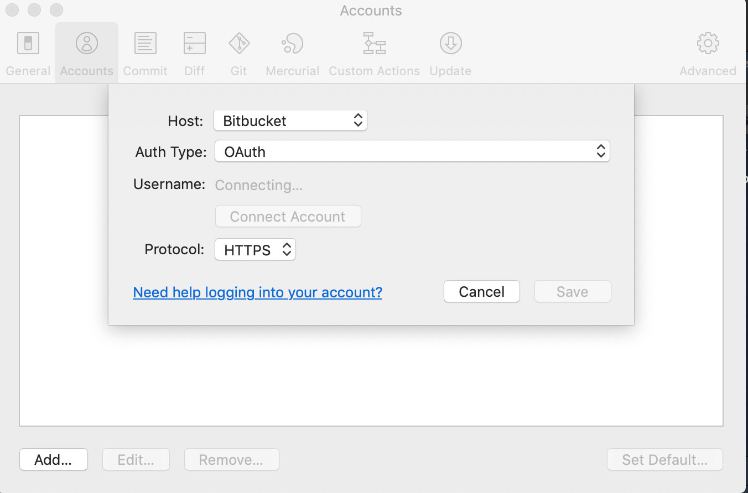Click the Edit... account button

(x=136, y=460)
